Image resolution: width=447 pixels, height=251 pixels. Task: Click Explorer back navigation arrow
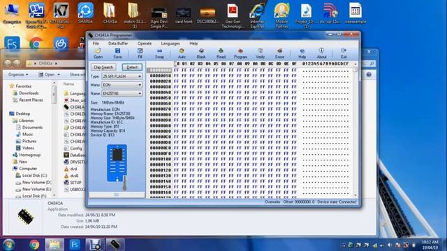(8, 63)
